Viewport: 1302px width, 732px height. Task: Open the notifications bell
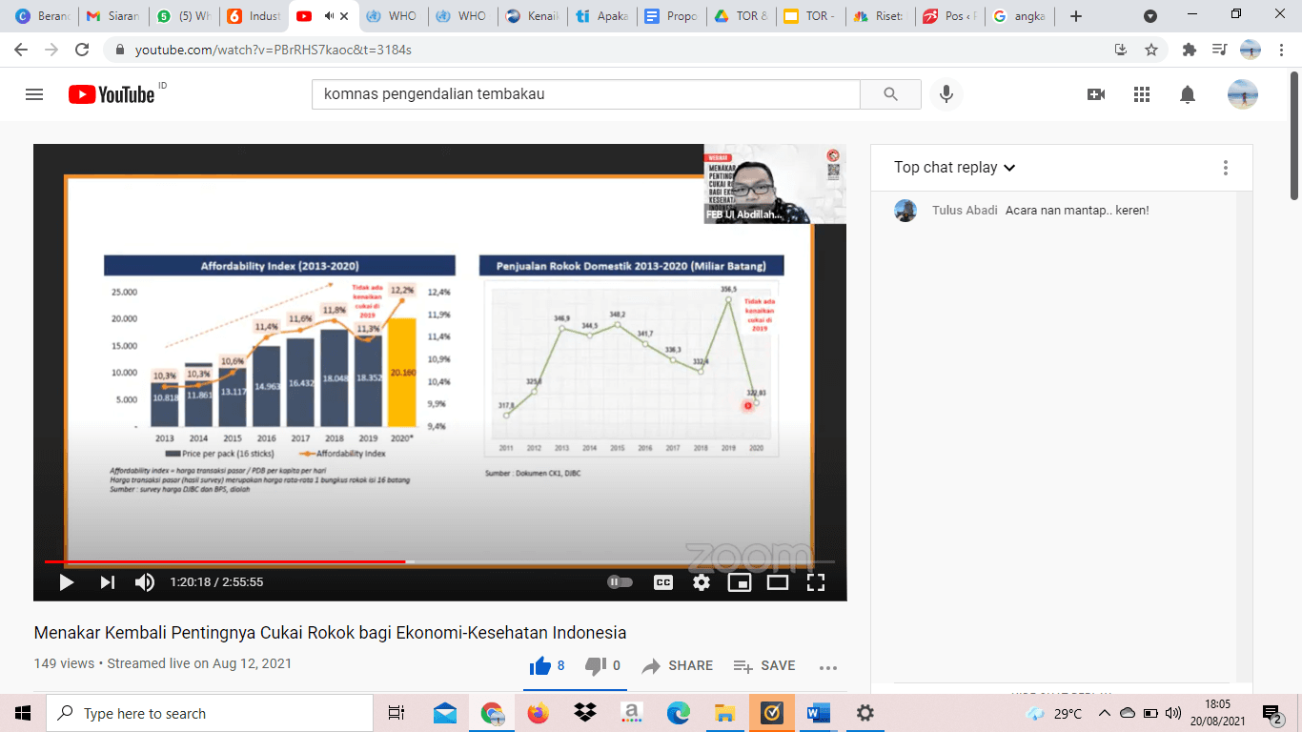[1188, 94]
